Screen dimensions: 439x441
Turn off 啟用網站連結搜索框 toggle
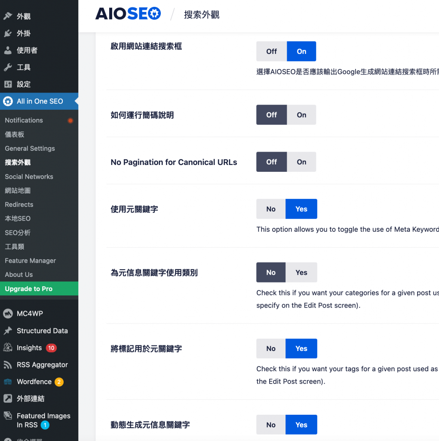[x=271, y=51]
